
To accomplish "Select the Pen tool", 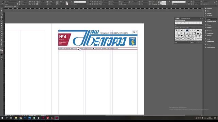I will [x=2, y=23].
